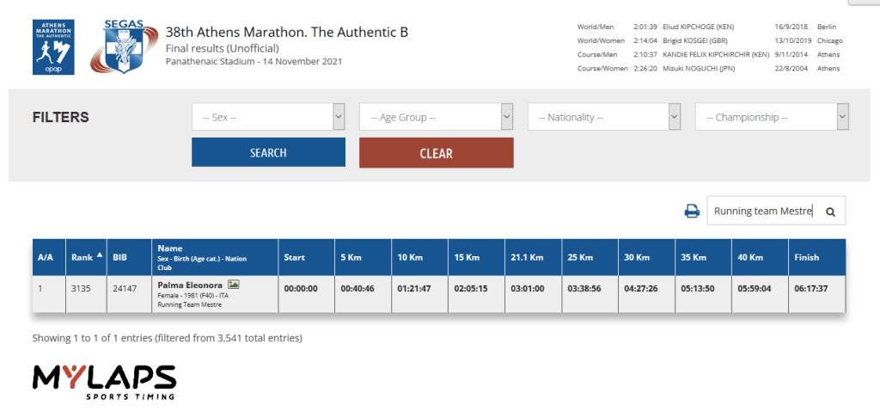Click the printer icon above the table
The image size is (880, 411).
pyautogui.click(x=692, y=212)
